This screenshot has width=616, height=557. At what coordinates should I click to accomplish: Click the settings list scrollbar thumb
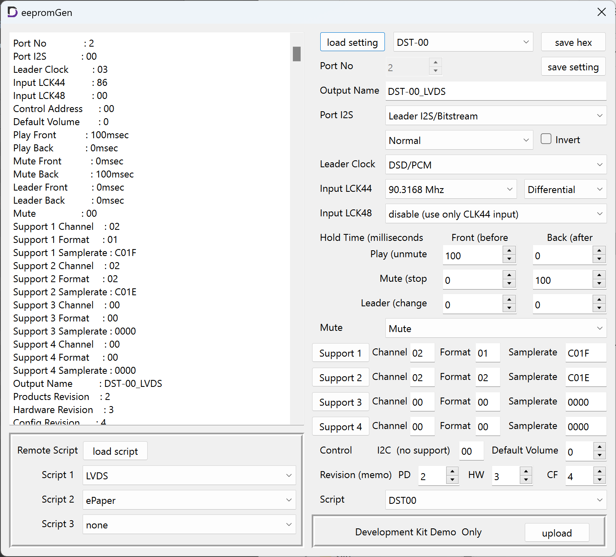[297, 54]
